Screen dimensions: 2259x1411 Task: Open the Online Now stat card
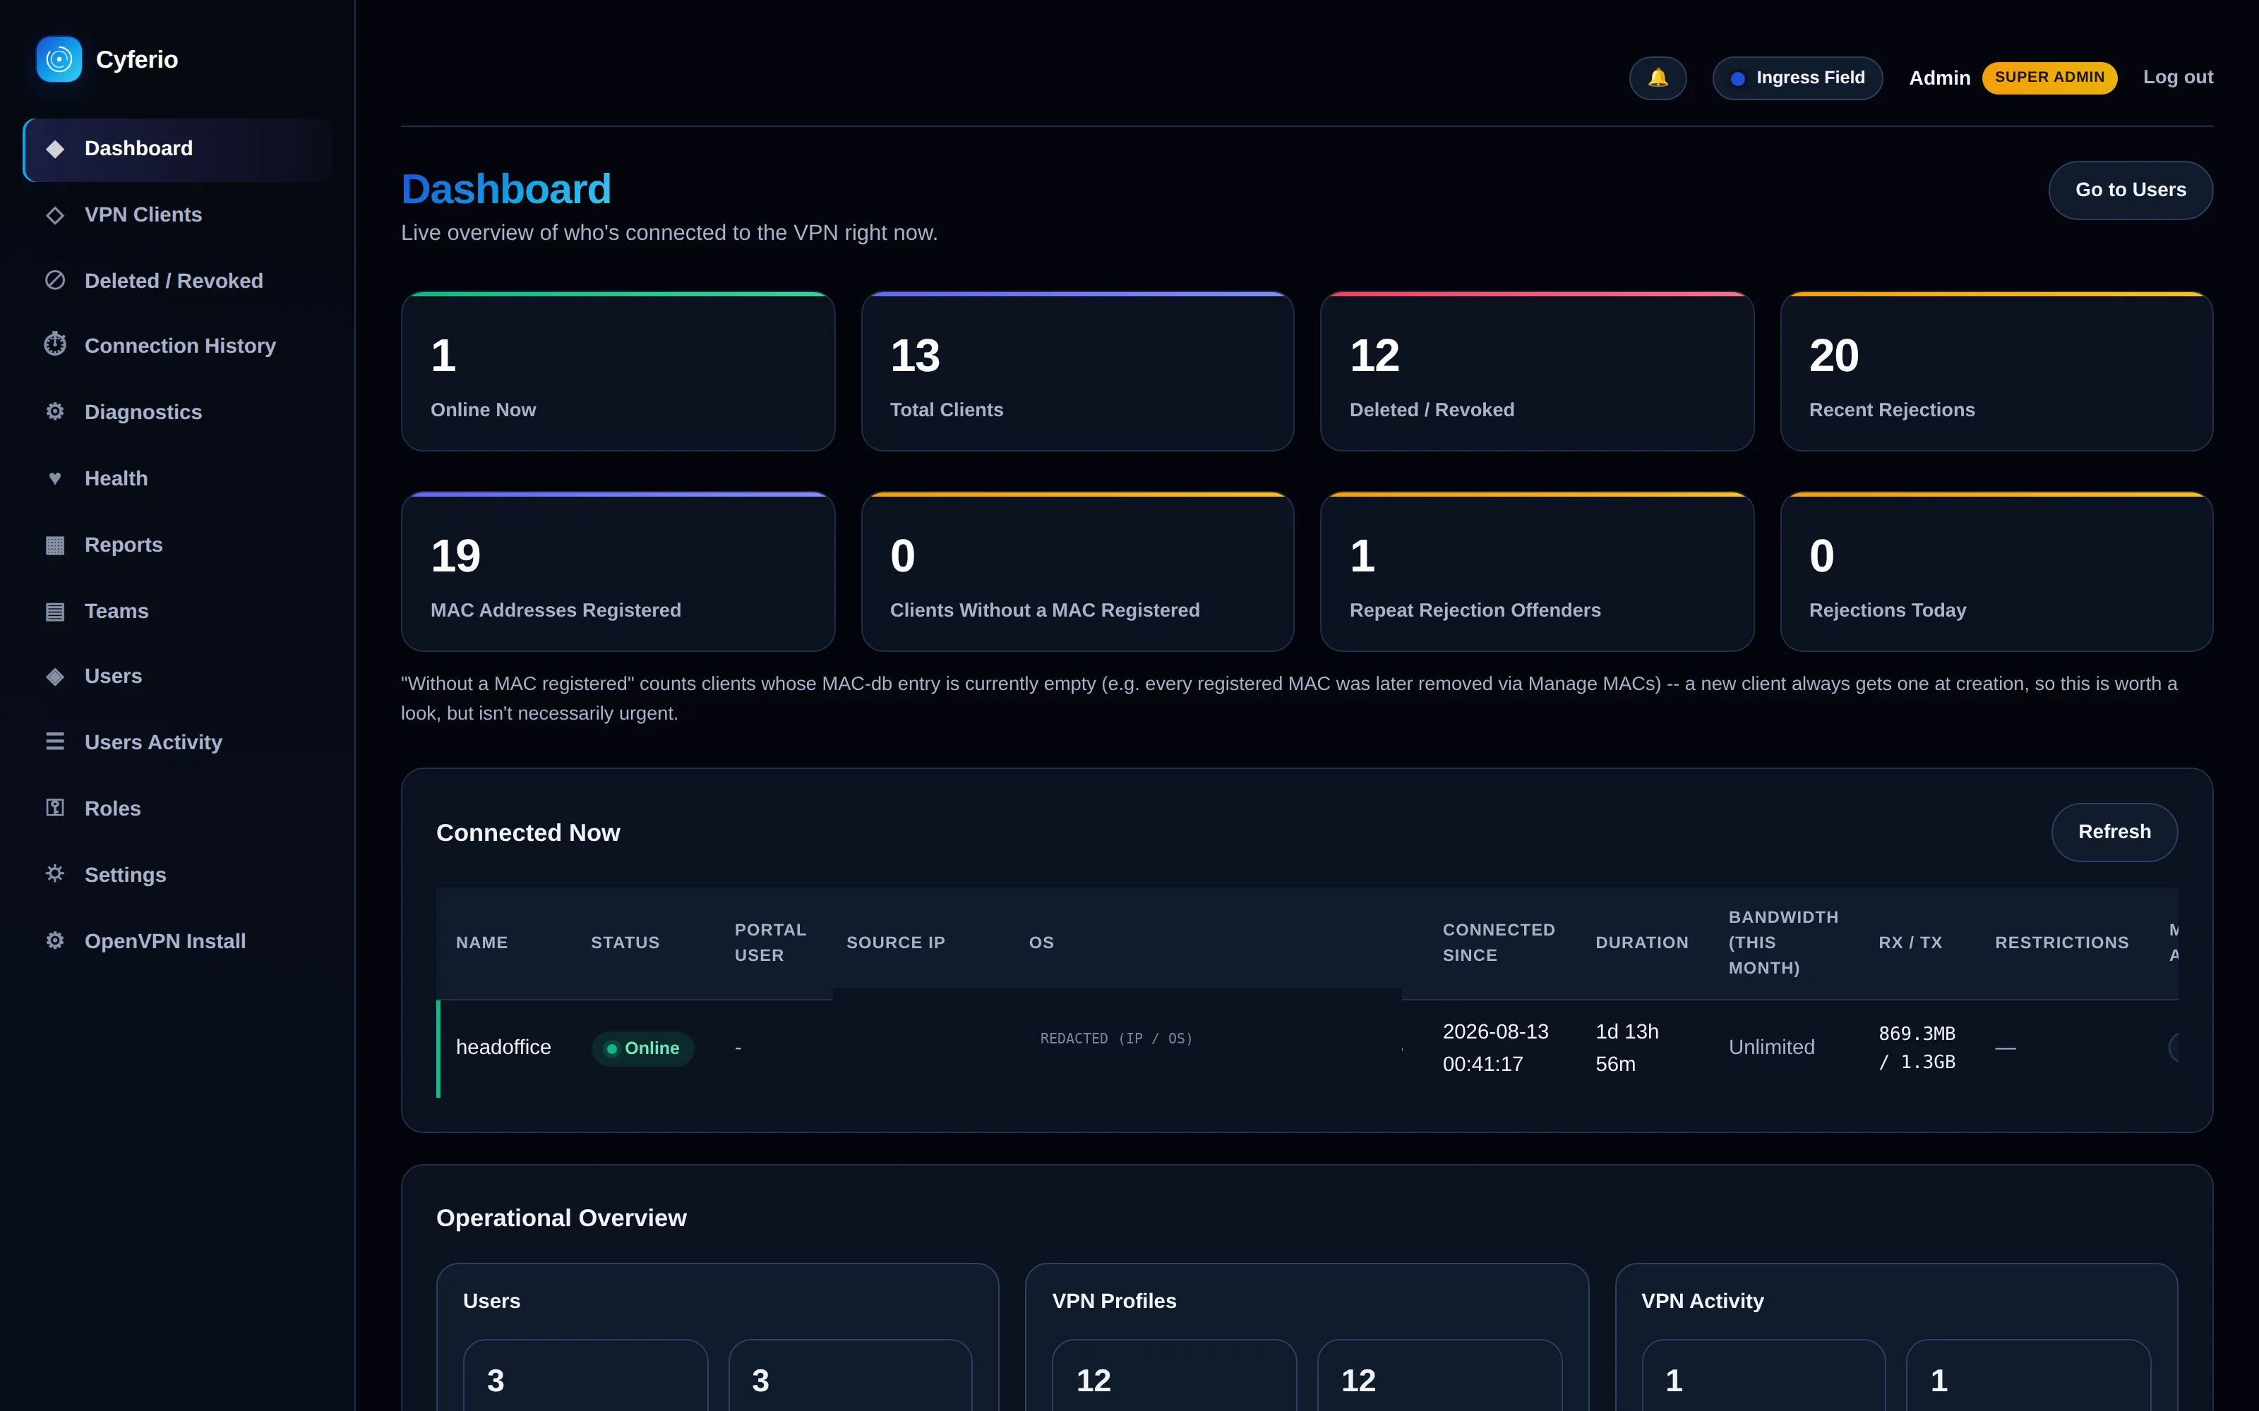[618, 371]
